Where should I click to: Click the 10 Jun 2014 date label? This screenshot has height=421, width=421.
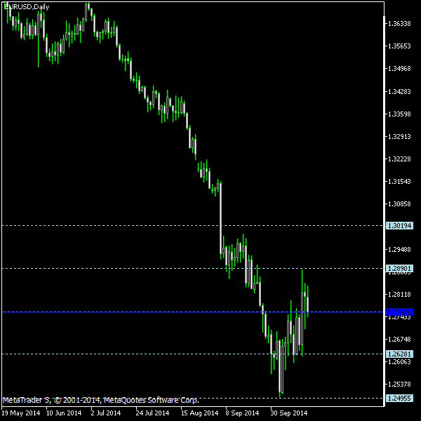pyautogui.click(x=64, y=413)
